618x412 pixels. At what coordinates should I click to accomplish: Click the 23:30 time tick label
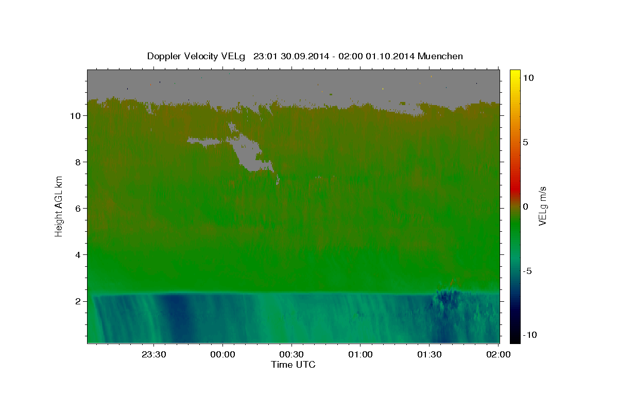(x=154, y=354)
